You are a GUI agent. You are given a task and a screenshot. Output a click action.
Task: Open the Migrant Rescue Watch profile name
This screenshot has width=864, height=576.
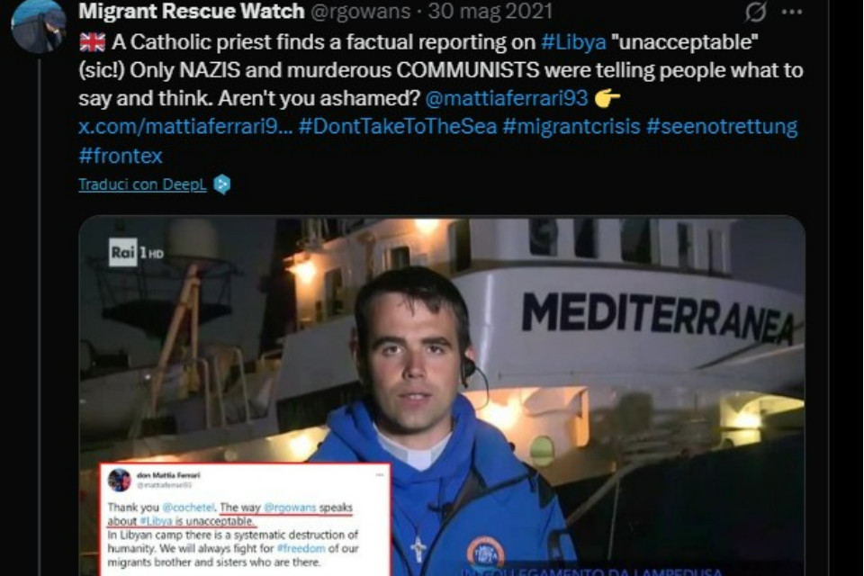pyautogui.click(x=191, y=11)
